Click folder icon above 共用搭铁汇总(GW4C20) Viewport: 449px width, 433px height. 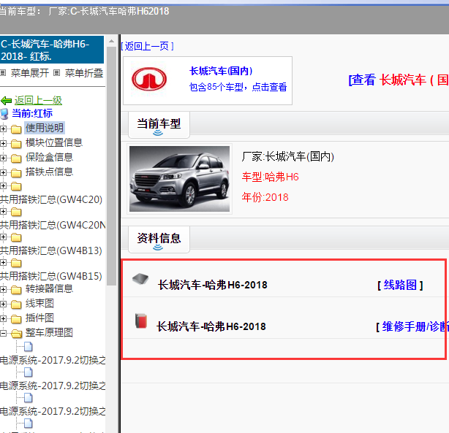coord(16,186)
